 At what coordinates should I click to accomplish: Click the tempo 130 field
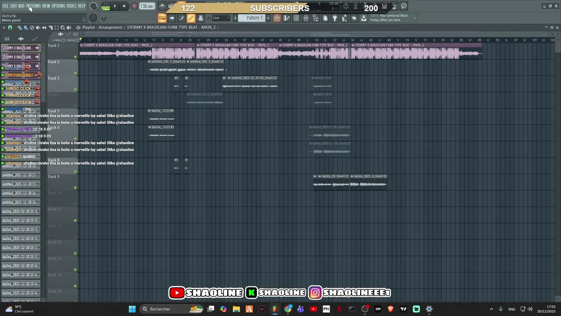click(x=146, y=6)
